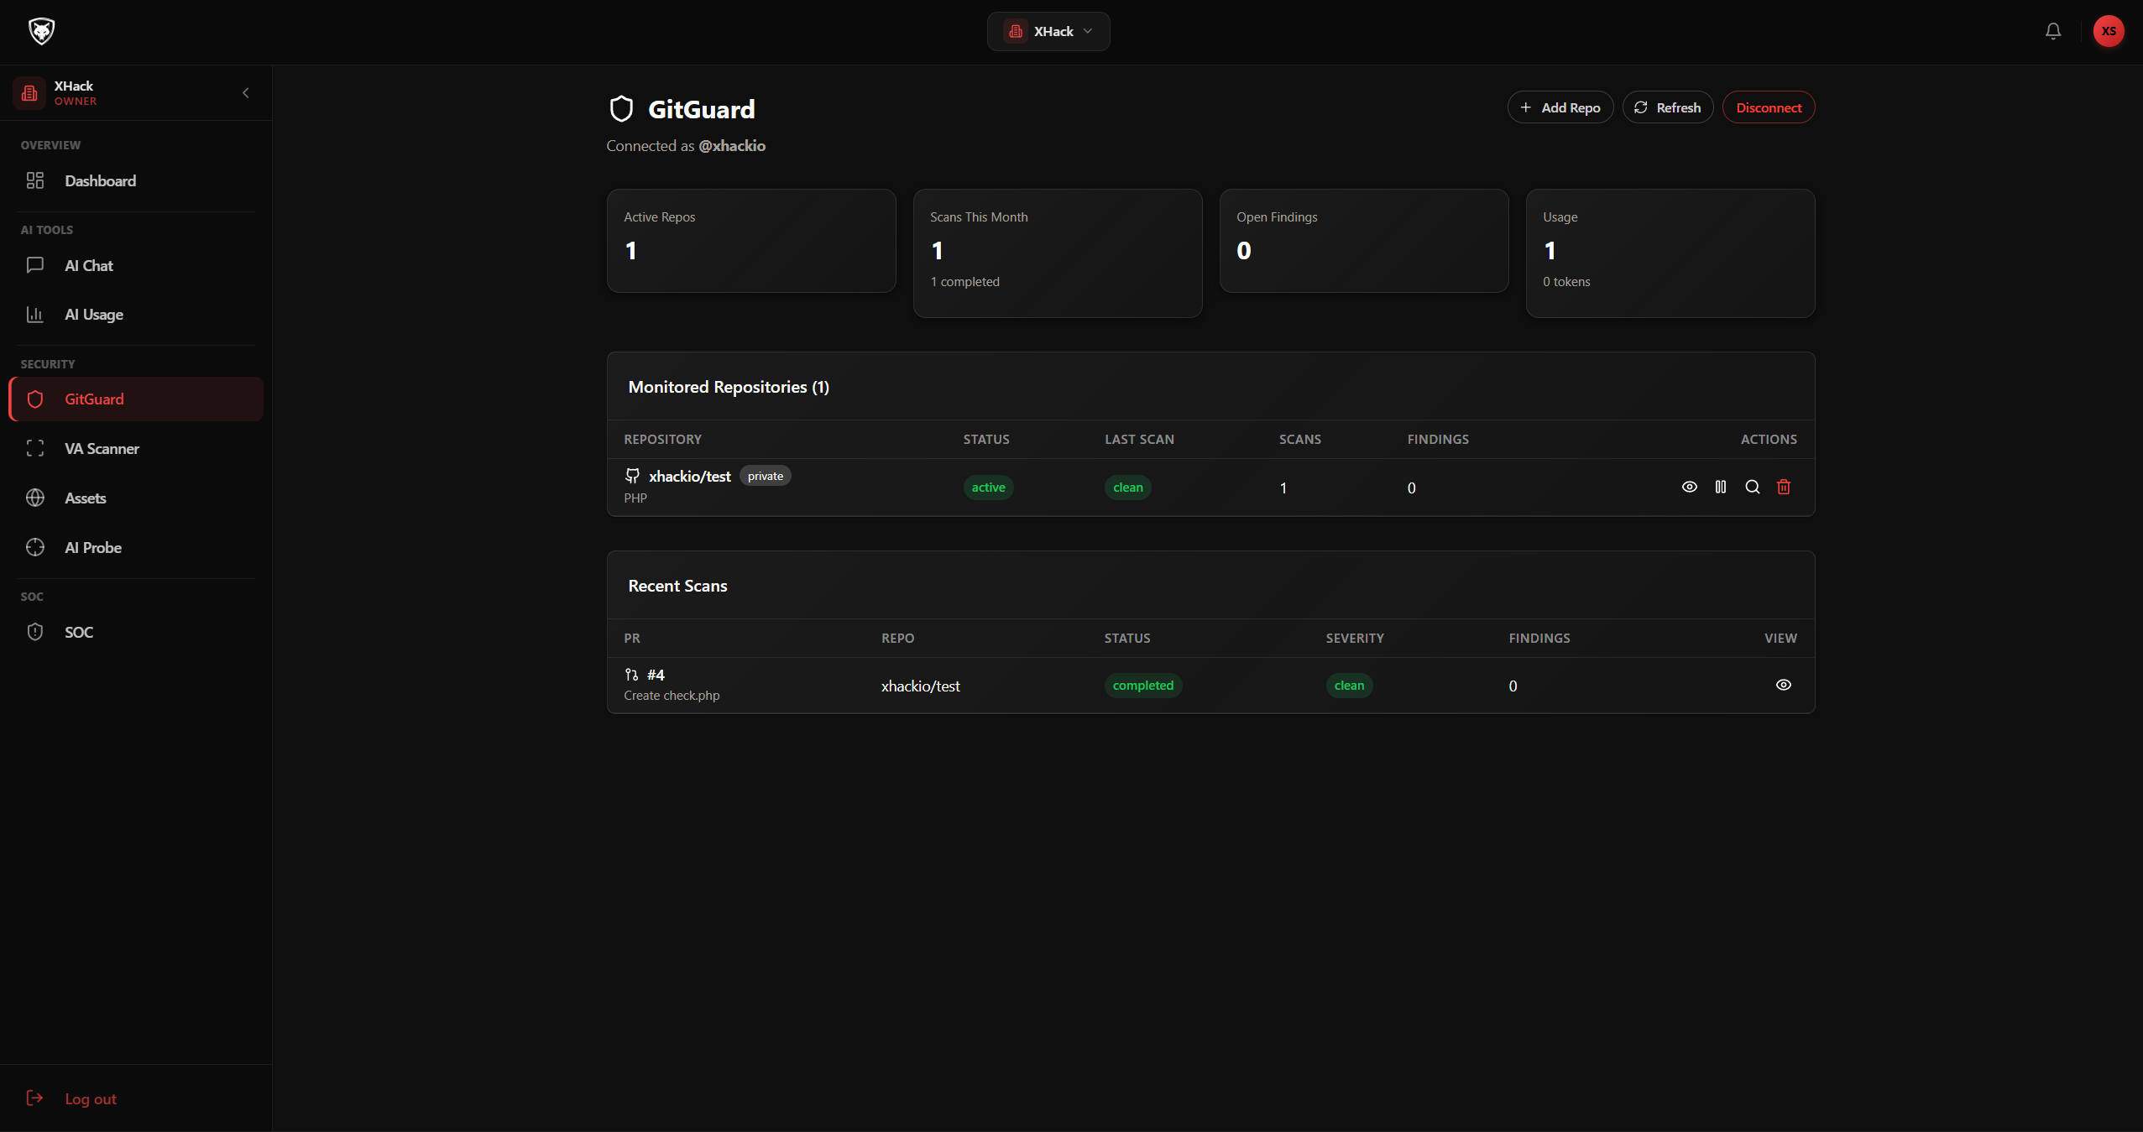Select GitGuard in the Security section

(x=136, y=399)
